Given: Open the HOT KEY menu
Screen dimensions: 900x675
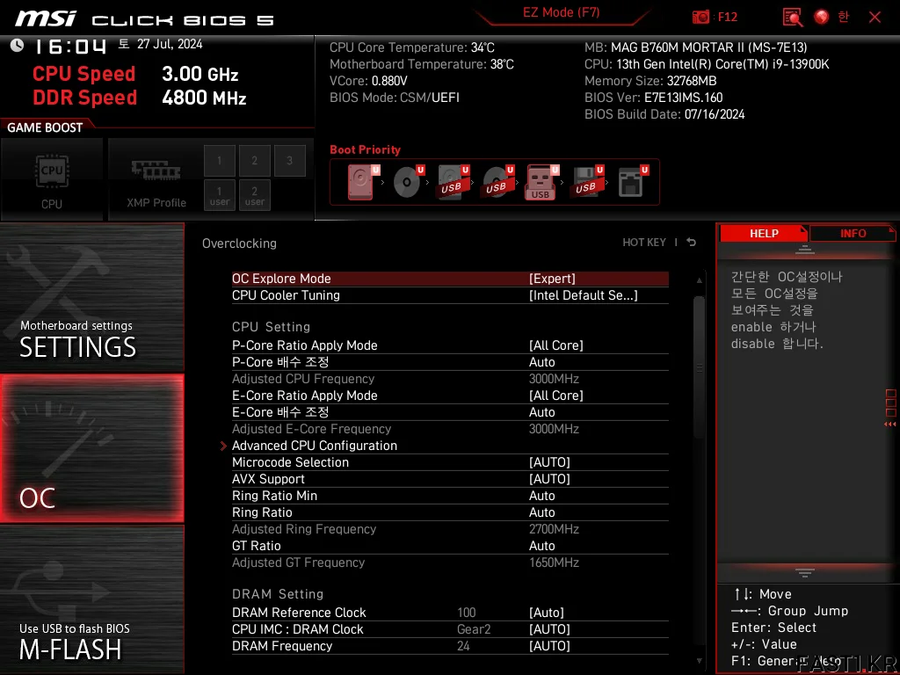Looking at the screenshot, I should pyautogui.click(x=644, y=243).
